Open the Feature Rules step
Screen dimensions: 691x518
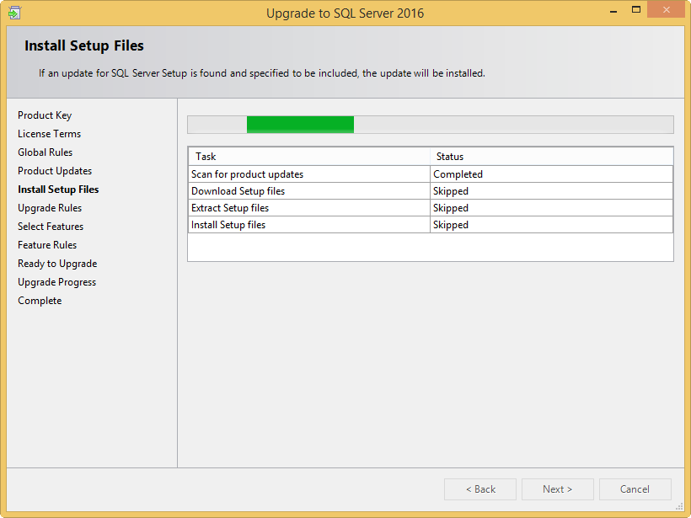click(47, 245)
